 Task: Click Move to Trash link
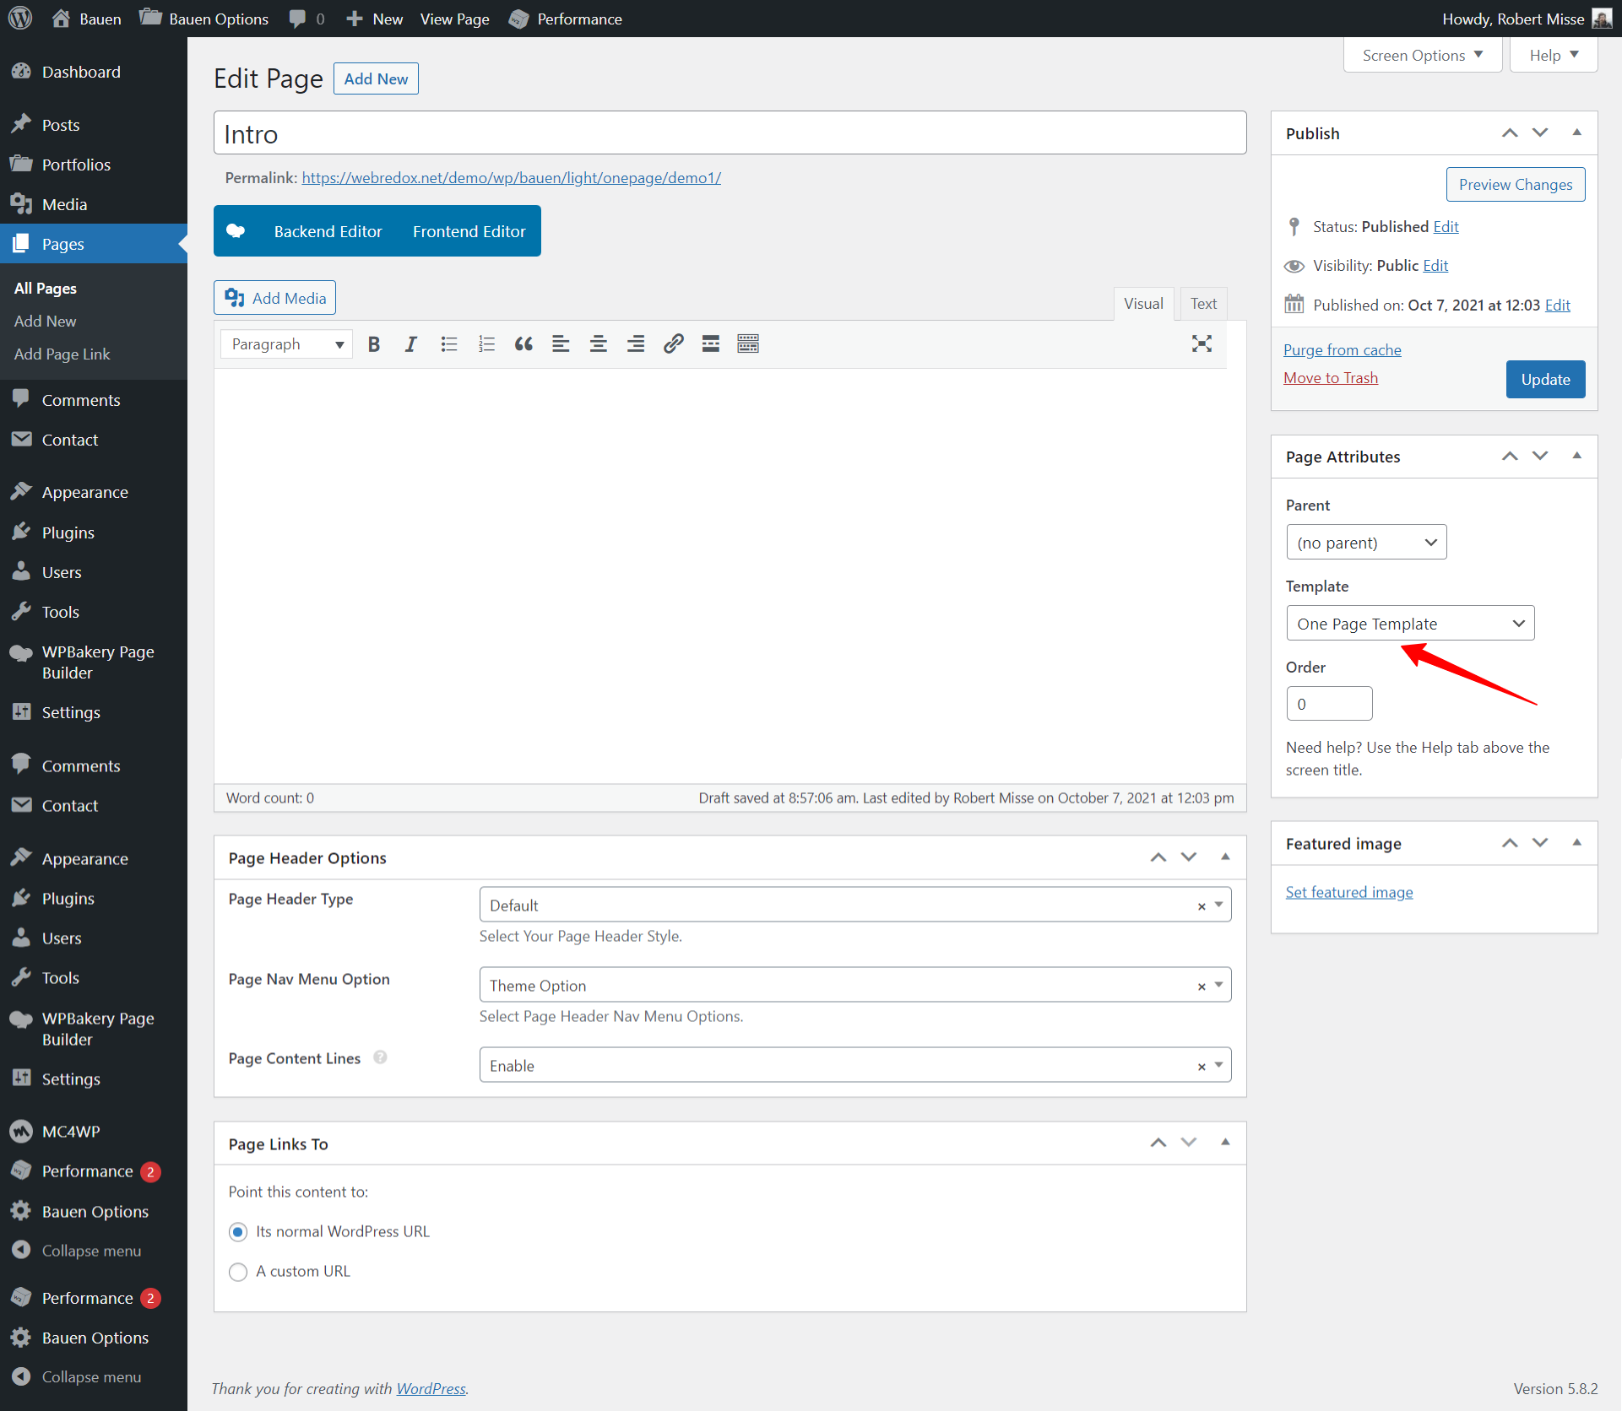tap(1330, 378)
